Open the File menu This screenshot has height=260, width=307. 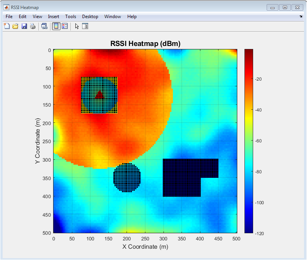point(9,17)
